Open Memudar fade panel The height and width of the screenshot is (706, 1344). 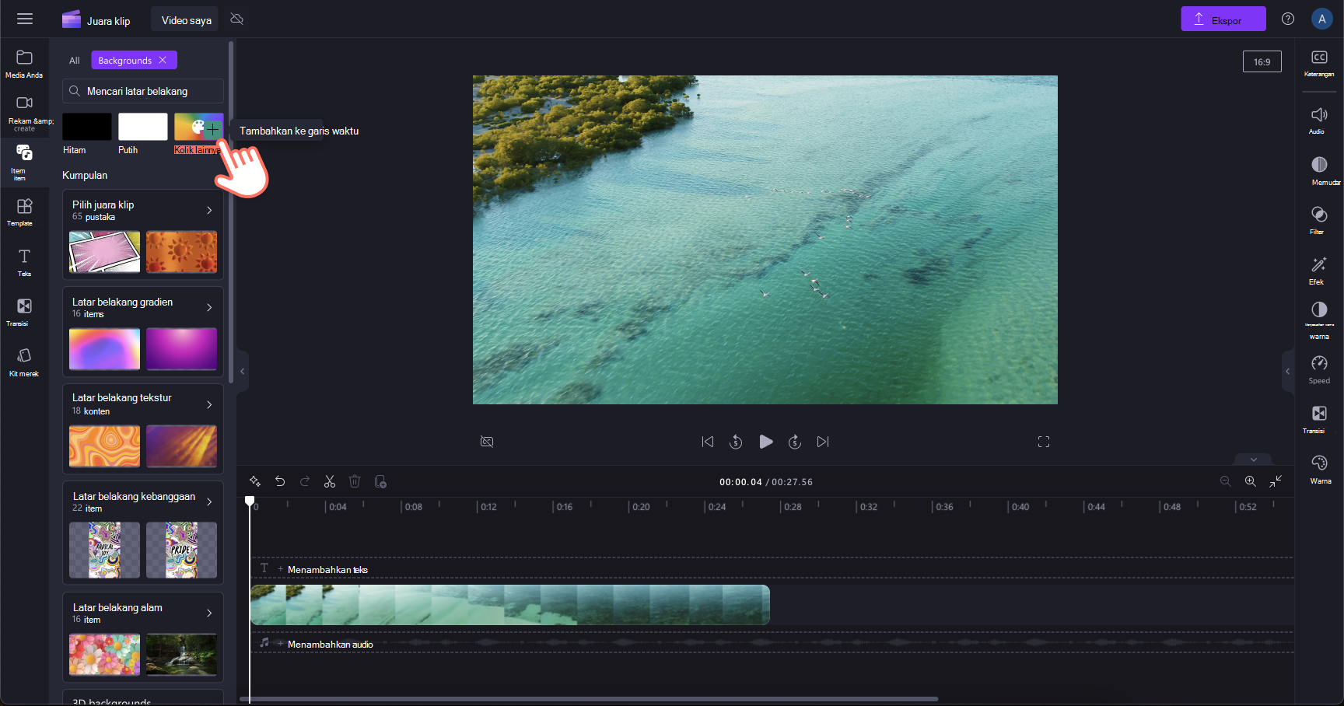(x=1319, y=170)
